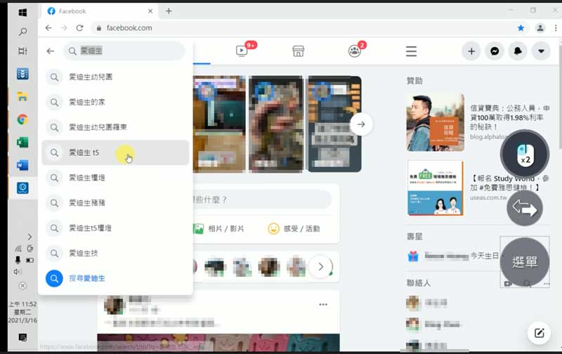Open the Marketplace store icon
Image resolution: width=562 pixels, height=354 pixels.
click(x=298, y=51)
